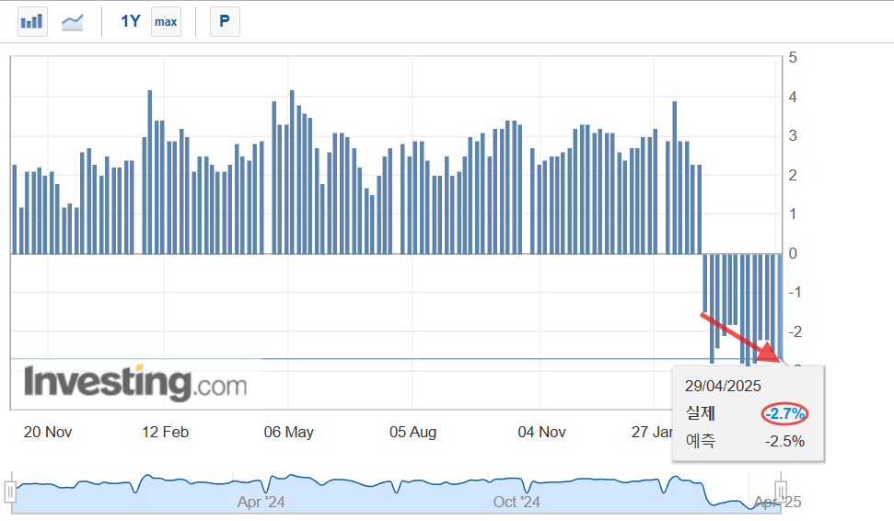Click the circled -2.7% actual value
894x521 pixels.
tap(784, 413)
